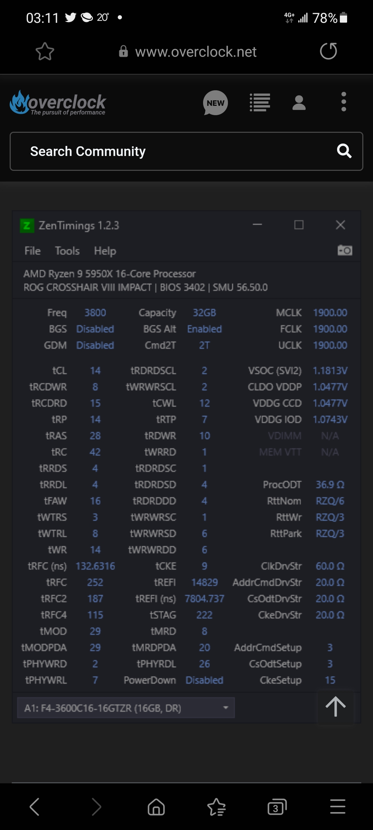Expand the A1 memory module dropdown
This screenshot has width=373, height=830.
point(126,708)
